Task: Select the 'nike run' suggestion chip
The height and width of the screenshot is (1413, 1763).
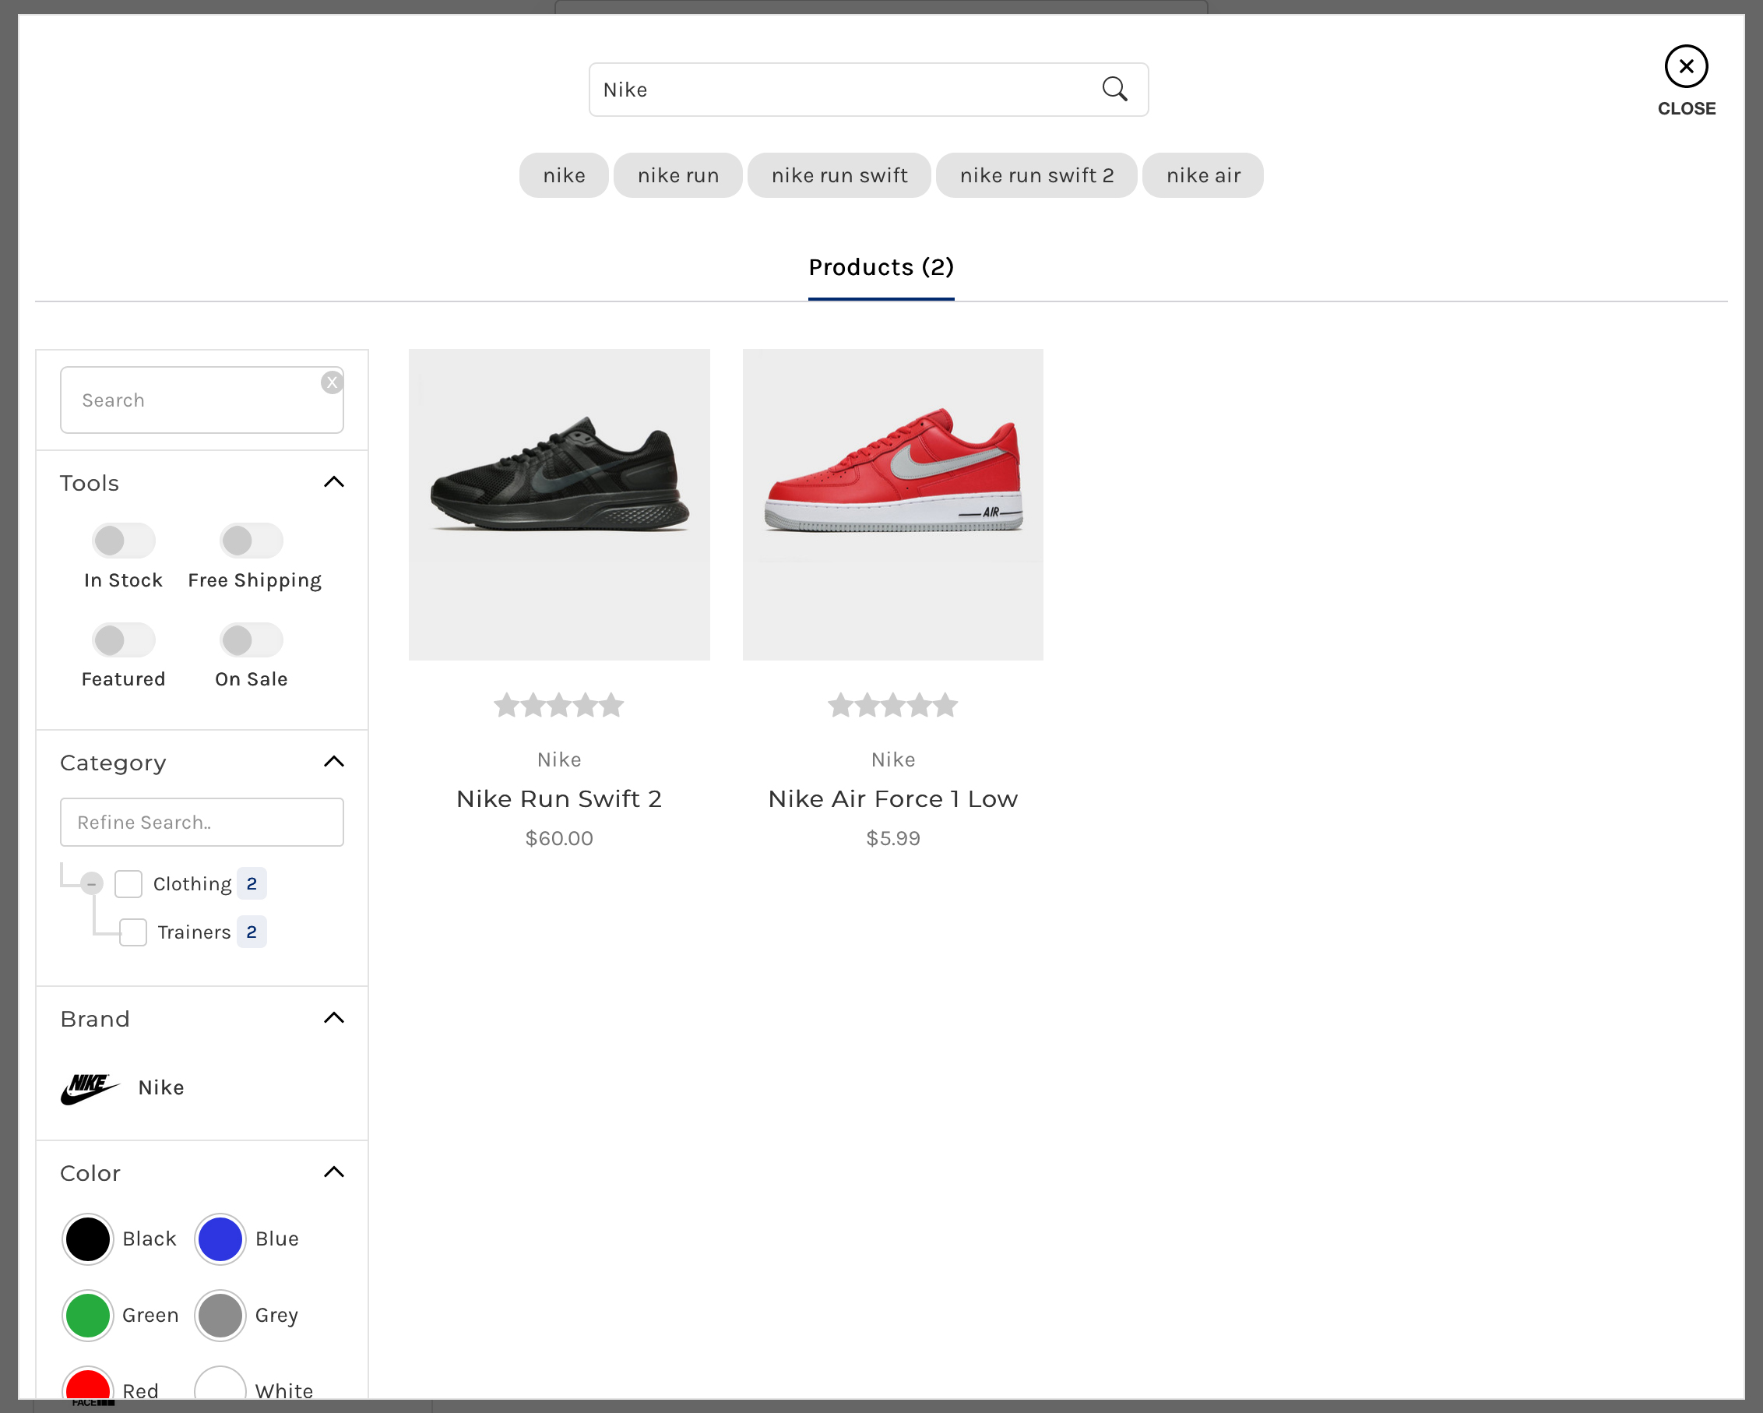Action: pyautogui.click(x=679, y=175)
